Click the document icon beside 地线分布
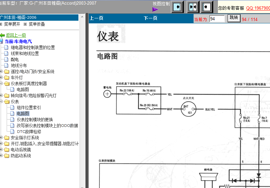Screen dimensions: 270x188 click(6, 65)
